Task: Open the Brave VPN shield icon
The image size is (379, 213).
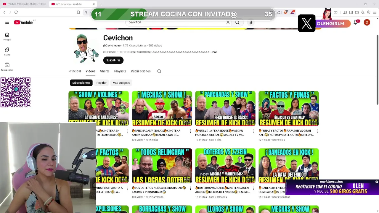Action: tap(369, 12)
